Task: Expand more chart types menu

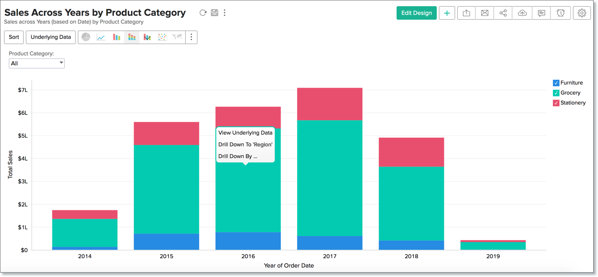Action: click(x=191, y=37)
